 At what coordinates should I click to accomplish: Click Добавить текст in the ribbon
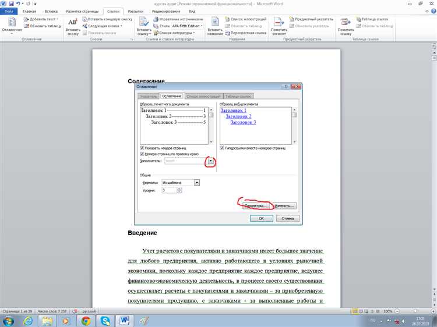(41, 19)
